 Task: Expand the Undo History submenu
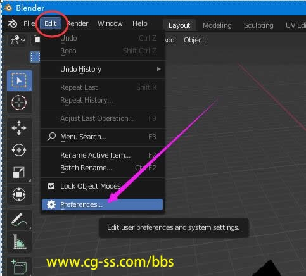pos(103,69)
